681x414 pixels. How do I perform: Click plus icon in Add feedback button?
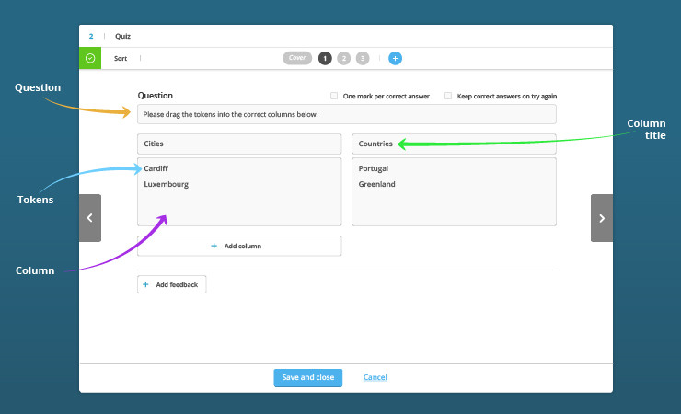click(145, 284)
